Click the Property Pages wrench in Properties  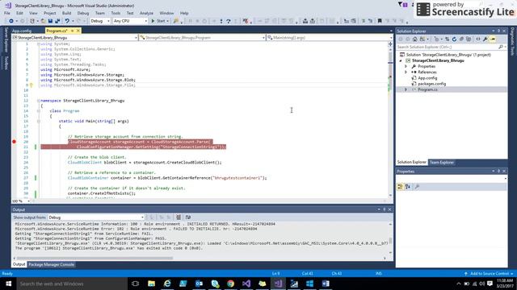click(417, 187)
